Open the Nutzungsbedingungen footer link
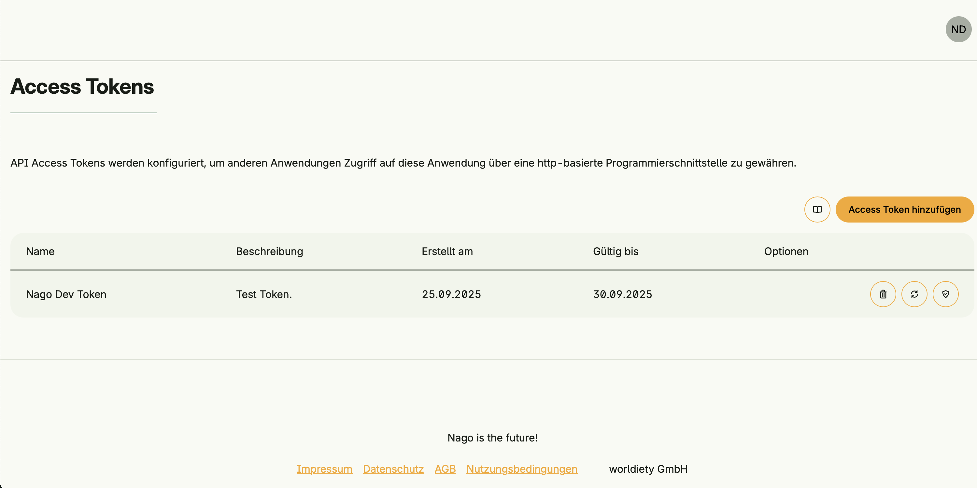 pyautogui.click(x=521, y=469)
